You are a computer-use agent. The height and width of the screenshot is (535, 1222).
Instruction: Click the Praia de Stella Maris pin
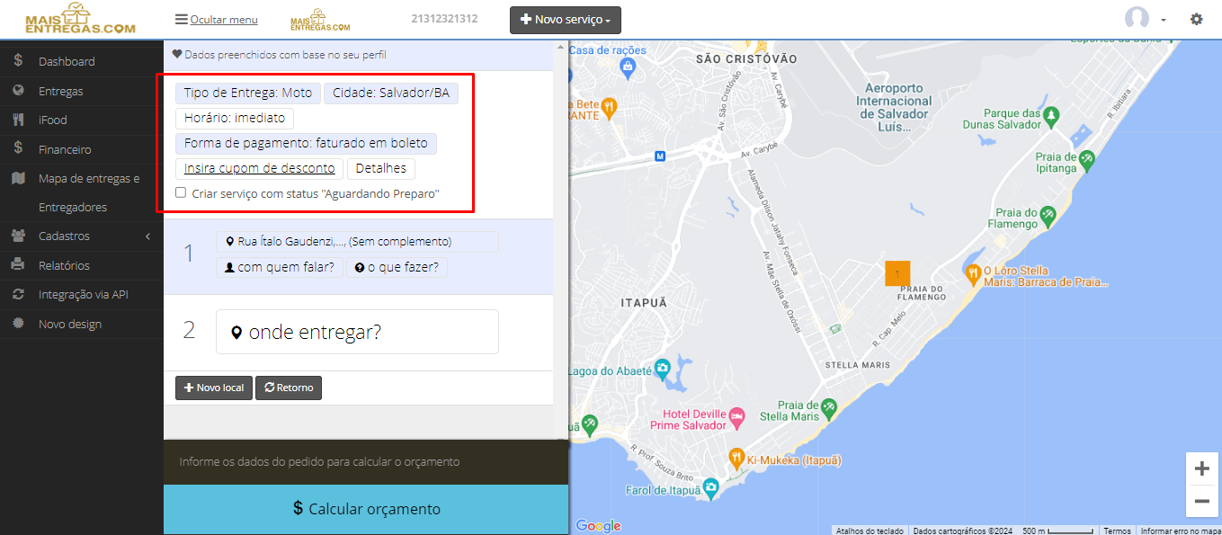coord(829,409)
